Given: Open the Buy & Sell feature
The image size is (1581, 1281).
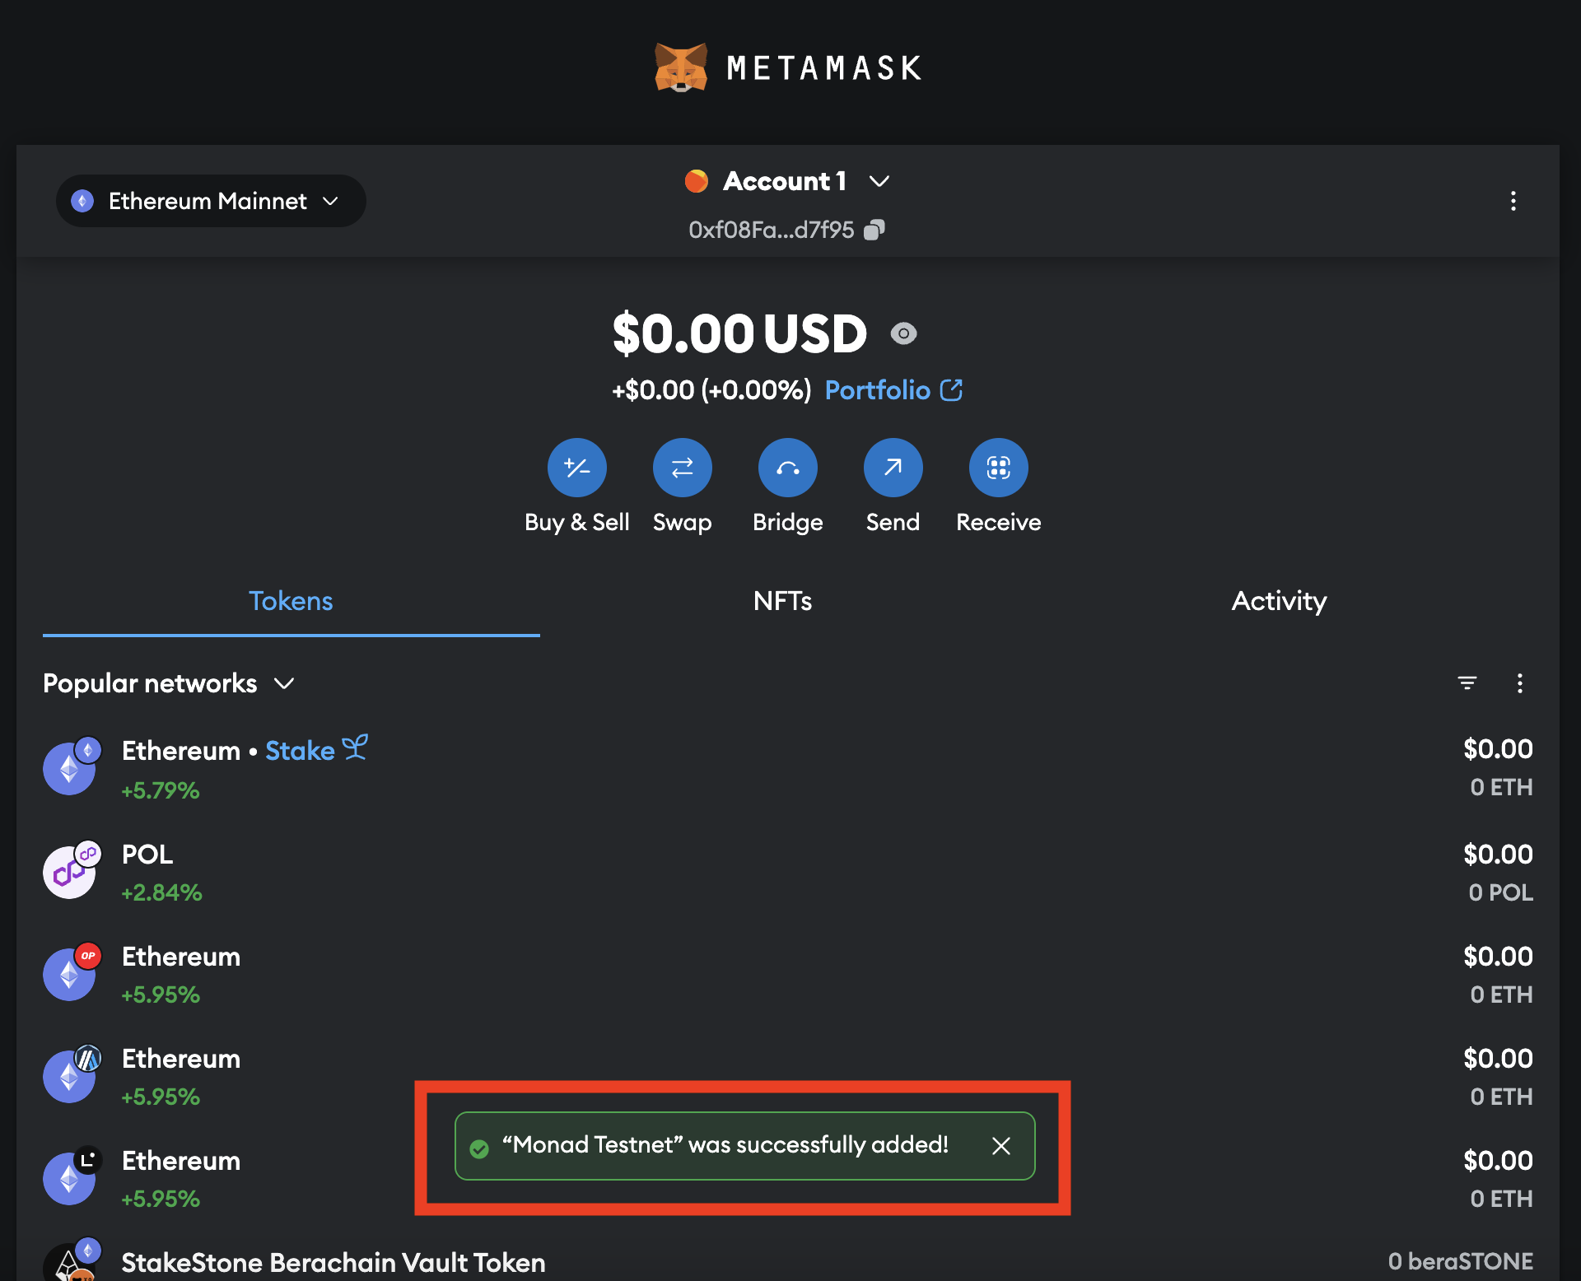Looking at the screenshot, I should click(576, 467).
